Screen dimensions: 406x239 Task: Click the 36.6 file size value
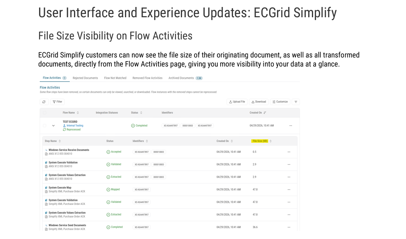255,228
